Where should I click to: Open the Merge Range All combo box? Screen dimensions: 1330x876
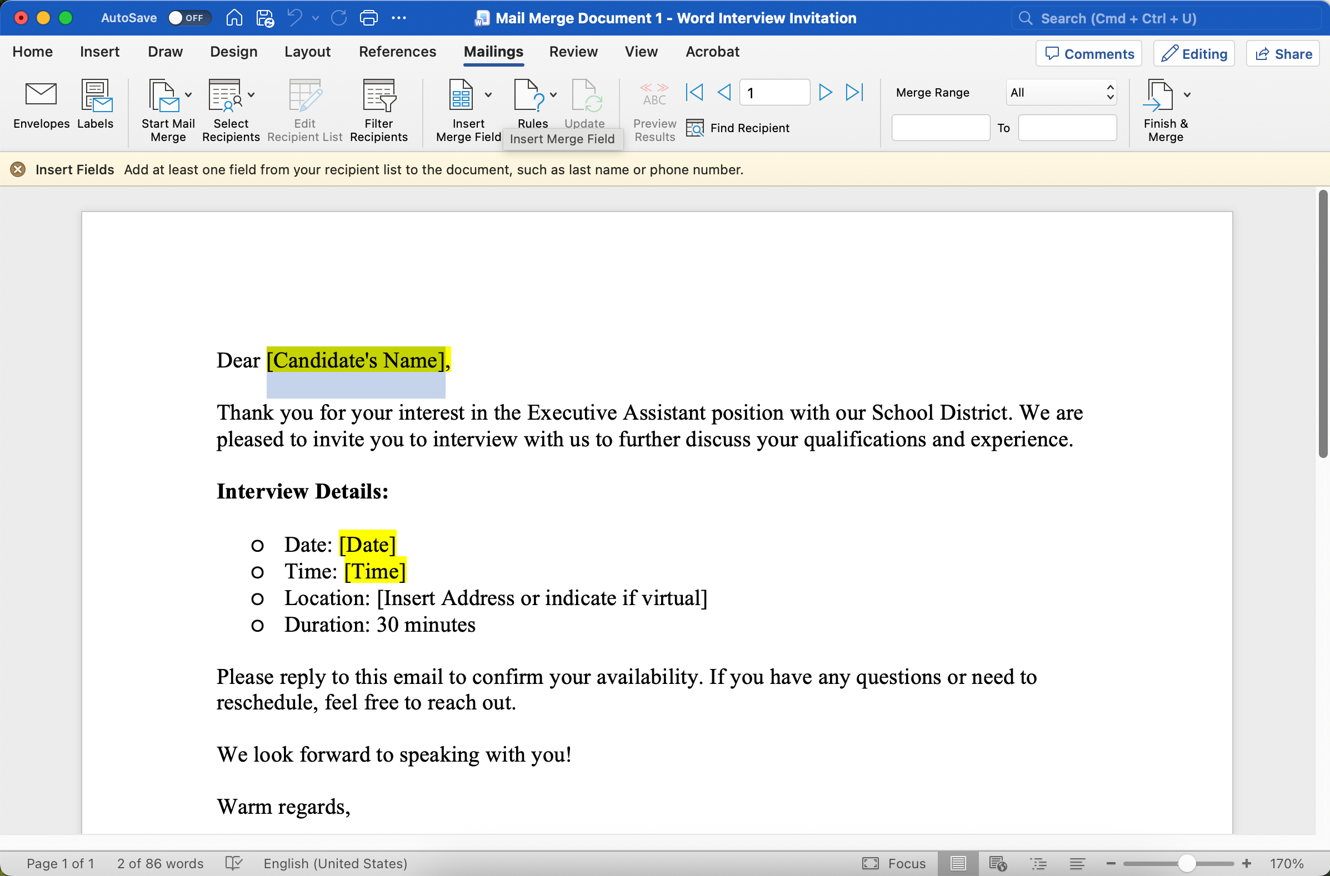coord(1061,92)
